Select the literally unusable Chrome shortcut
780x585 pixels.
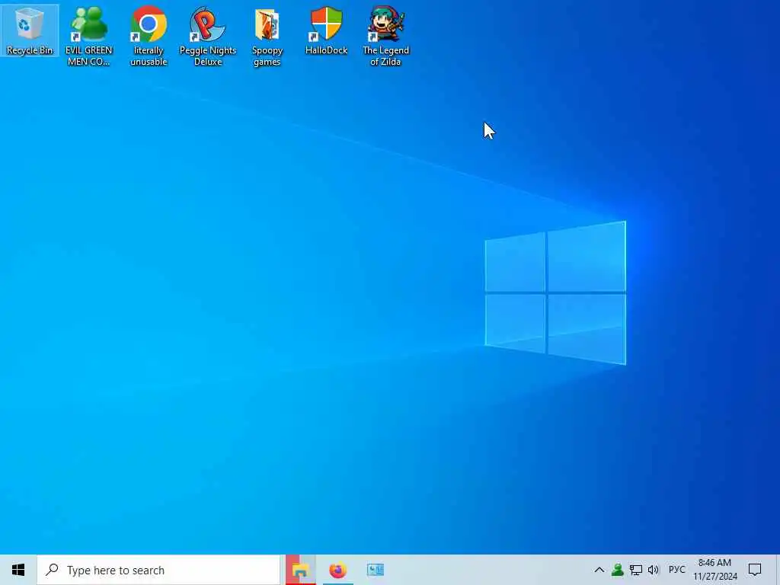click(x=149, y=37)
